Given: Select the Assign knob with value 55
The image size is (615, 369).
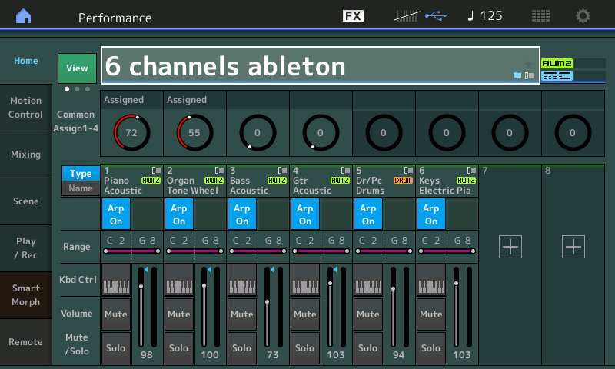Looking at the screenshot, I should coord(195,132).
